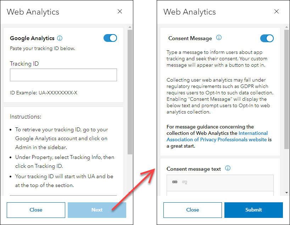Screen dimensions: 290x225
Task: Close the left Web Analytics panel with X
Action: pyautogui.click(x=120, y=11)
